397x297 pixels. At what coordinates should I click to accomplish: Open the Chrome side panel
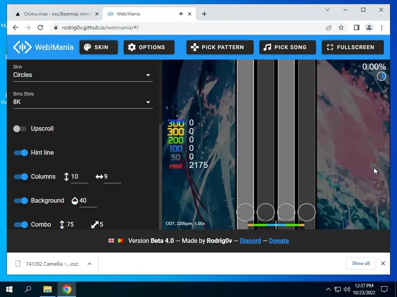pos(357,27)
